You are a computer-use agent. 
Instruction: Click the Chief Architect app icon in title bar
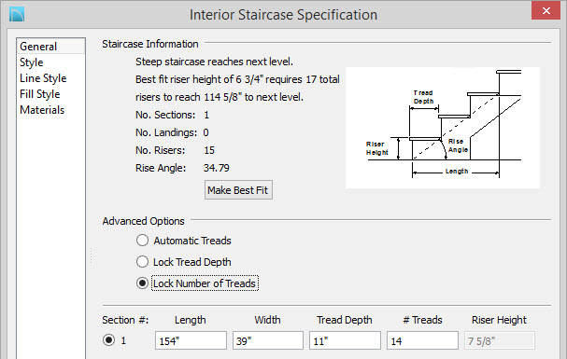(x=17, y=14)
